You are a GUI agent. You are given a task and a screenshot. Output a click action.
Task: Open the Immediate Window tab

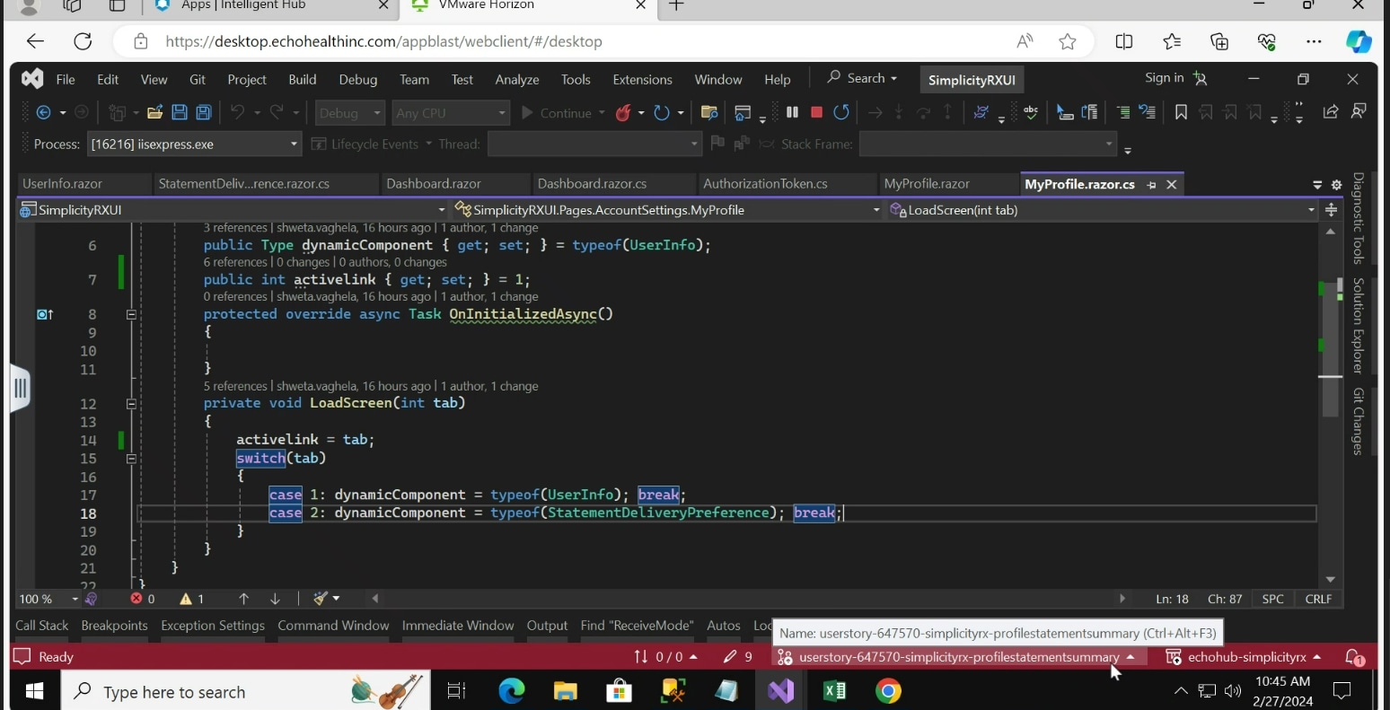[x=458, y=626]
